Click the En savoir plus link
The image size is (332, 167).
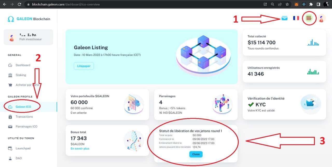tap(80, 149)
